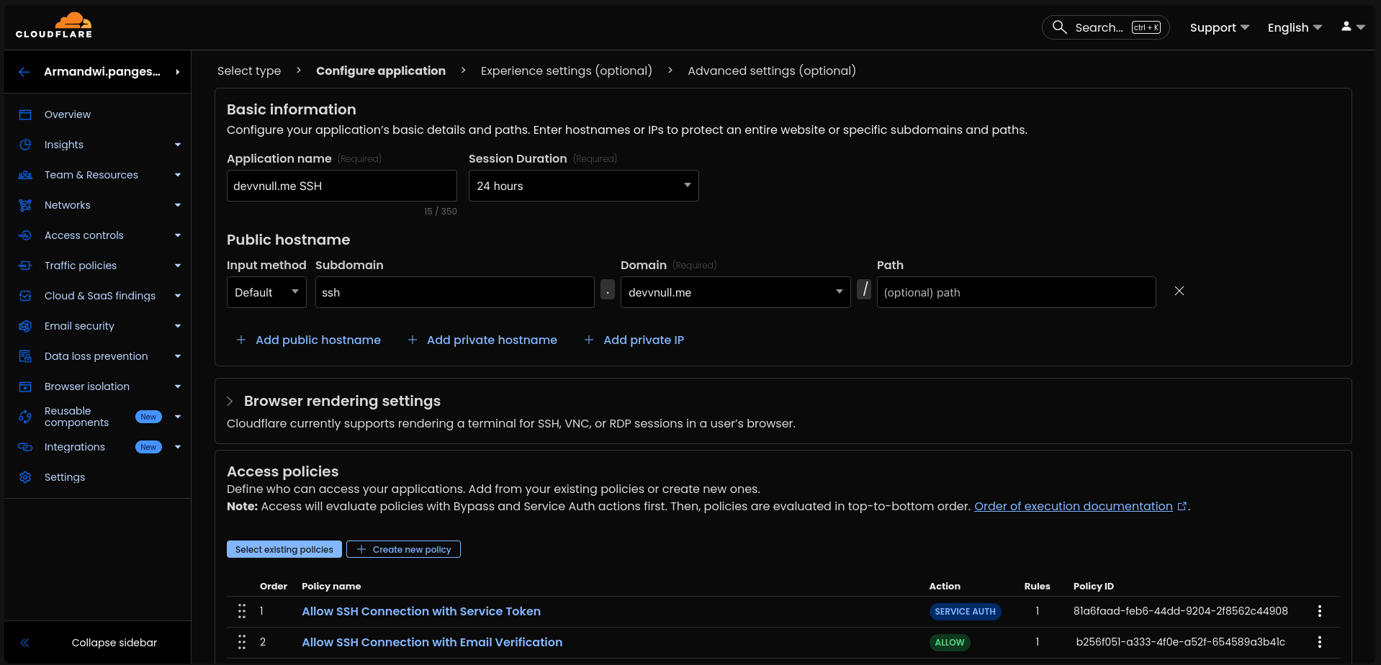This screenshot has width=1381, height=665.
Task: Expand the Insights menu arrow
Action: point(178,145)
